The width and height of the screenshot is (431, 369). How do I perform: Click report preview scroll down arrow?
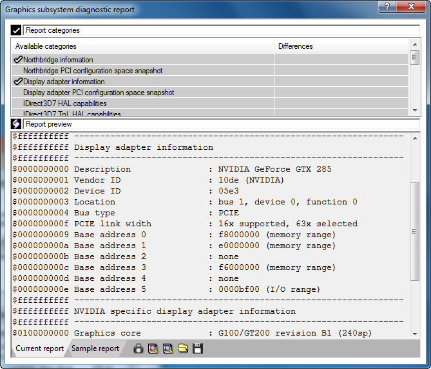pyautogui.click(x=415, y=334)
